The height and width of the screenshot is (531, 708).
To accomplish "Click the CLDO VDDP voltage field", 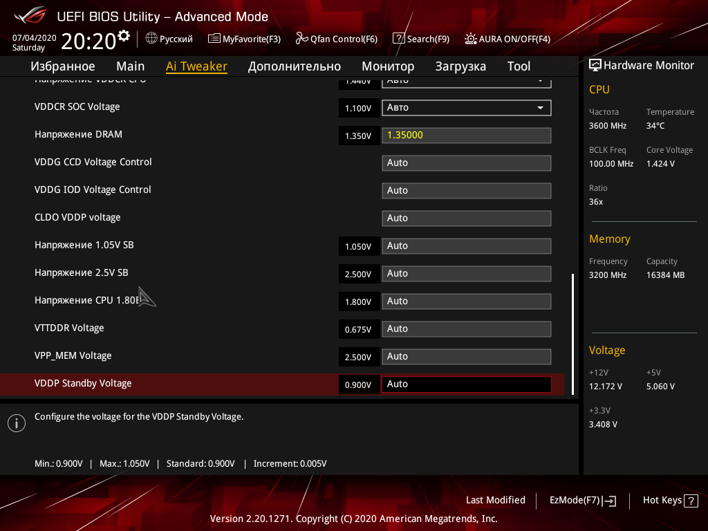I will 467,218.
